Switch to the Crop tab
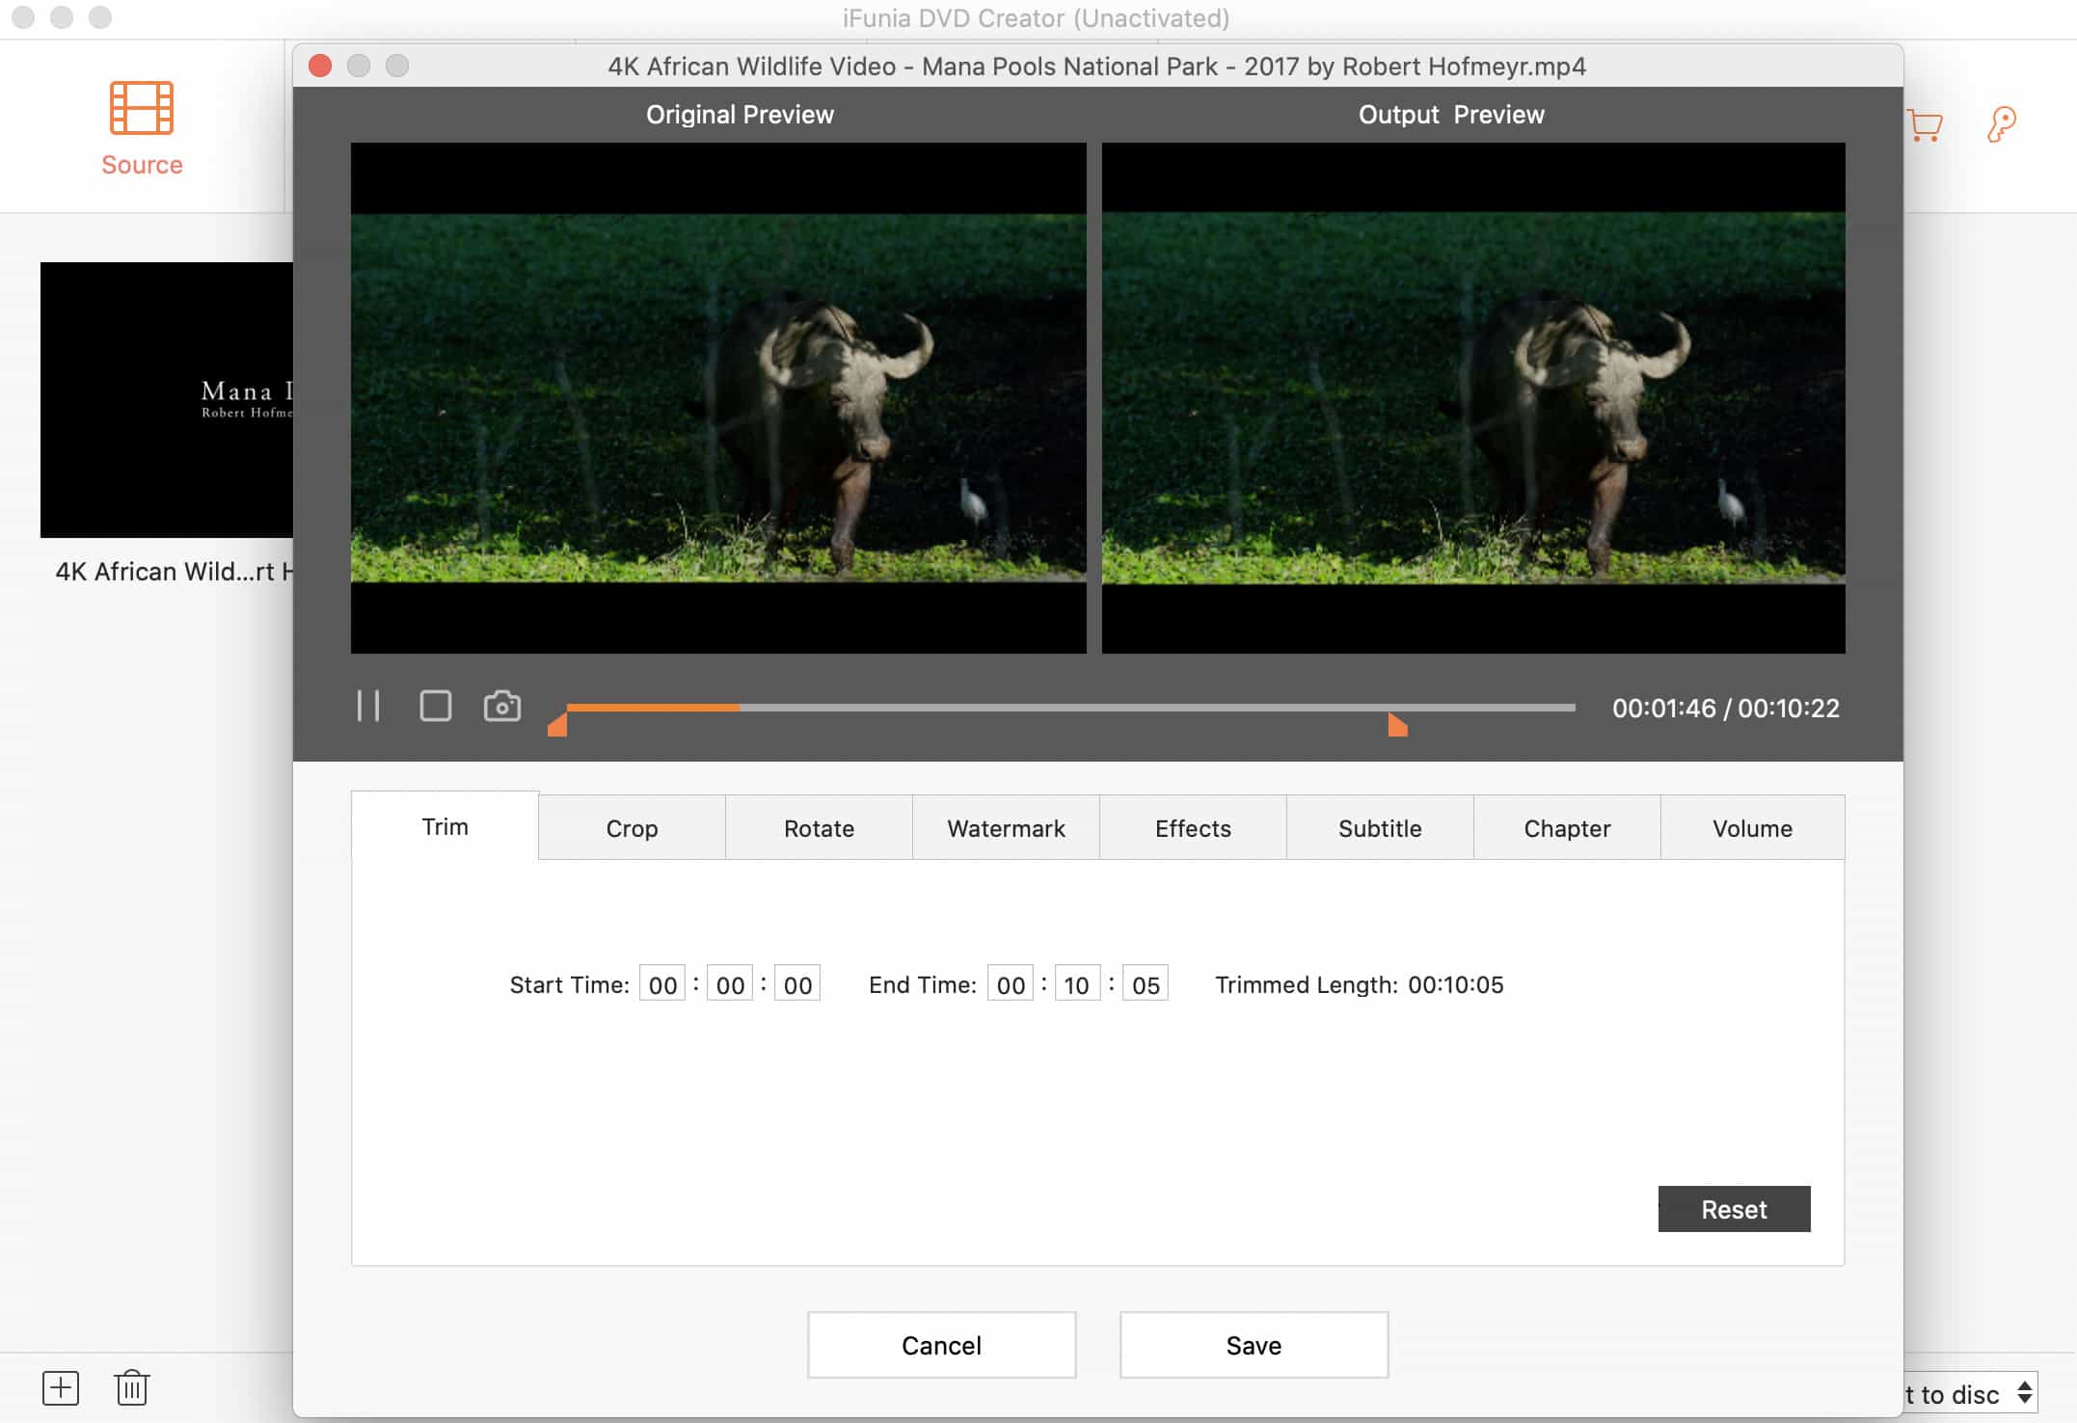Image resolution: width=2077 pixels, height=1423 pixels. 632,828
